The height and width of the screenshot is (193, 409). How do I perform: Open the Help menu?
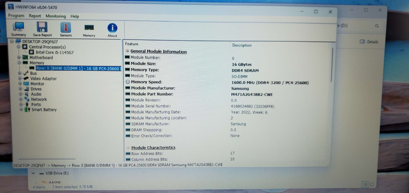pos(75,16)
